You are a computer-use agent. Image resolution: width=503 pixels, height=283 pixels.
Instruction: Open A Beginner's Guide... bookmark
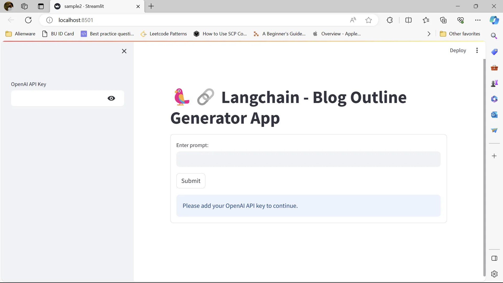(x=280, y=34)
